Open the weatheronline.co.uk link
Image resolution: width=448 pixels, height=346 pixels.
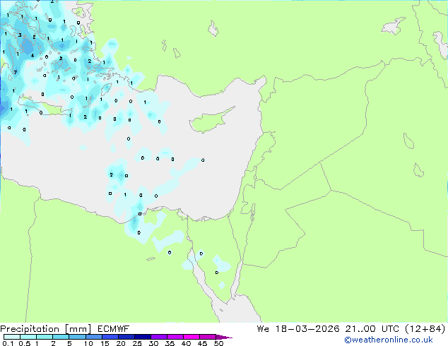coord(388,340)
